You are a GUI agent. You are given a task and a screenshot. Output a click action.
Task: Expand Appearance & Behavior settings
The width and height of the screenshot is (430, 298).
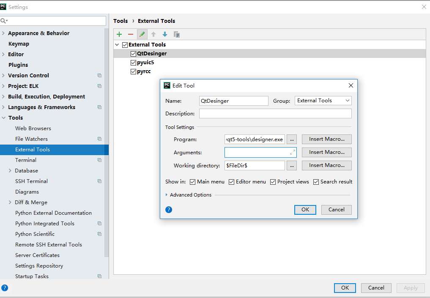(3, 33)
